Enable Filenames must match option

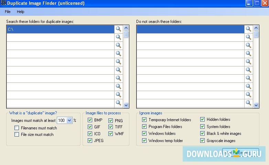17,128
